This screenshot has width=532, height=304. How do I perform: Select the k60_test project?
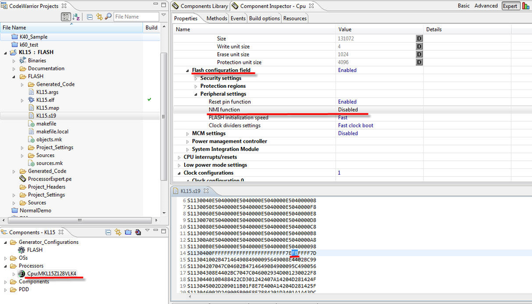coord(29,44)
